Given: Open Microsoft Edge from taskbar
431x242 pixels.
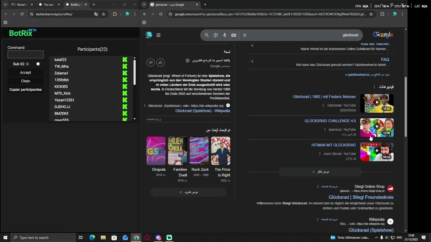Looking at the screenshot, I should point(92,238).
